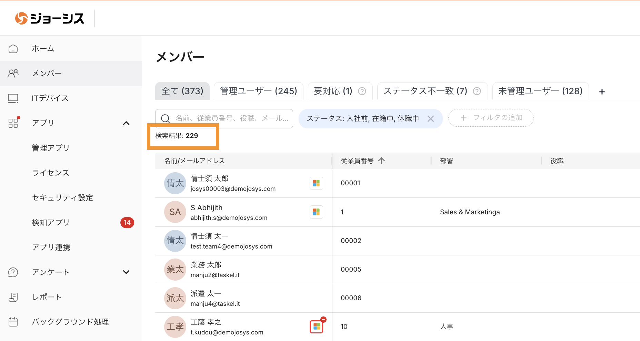640x341 pixels.
Task: Open 検知アプリ with 14 notifications
Action: point(51,223)
